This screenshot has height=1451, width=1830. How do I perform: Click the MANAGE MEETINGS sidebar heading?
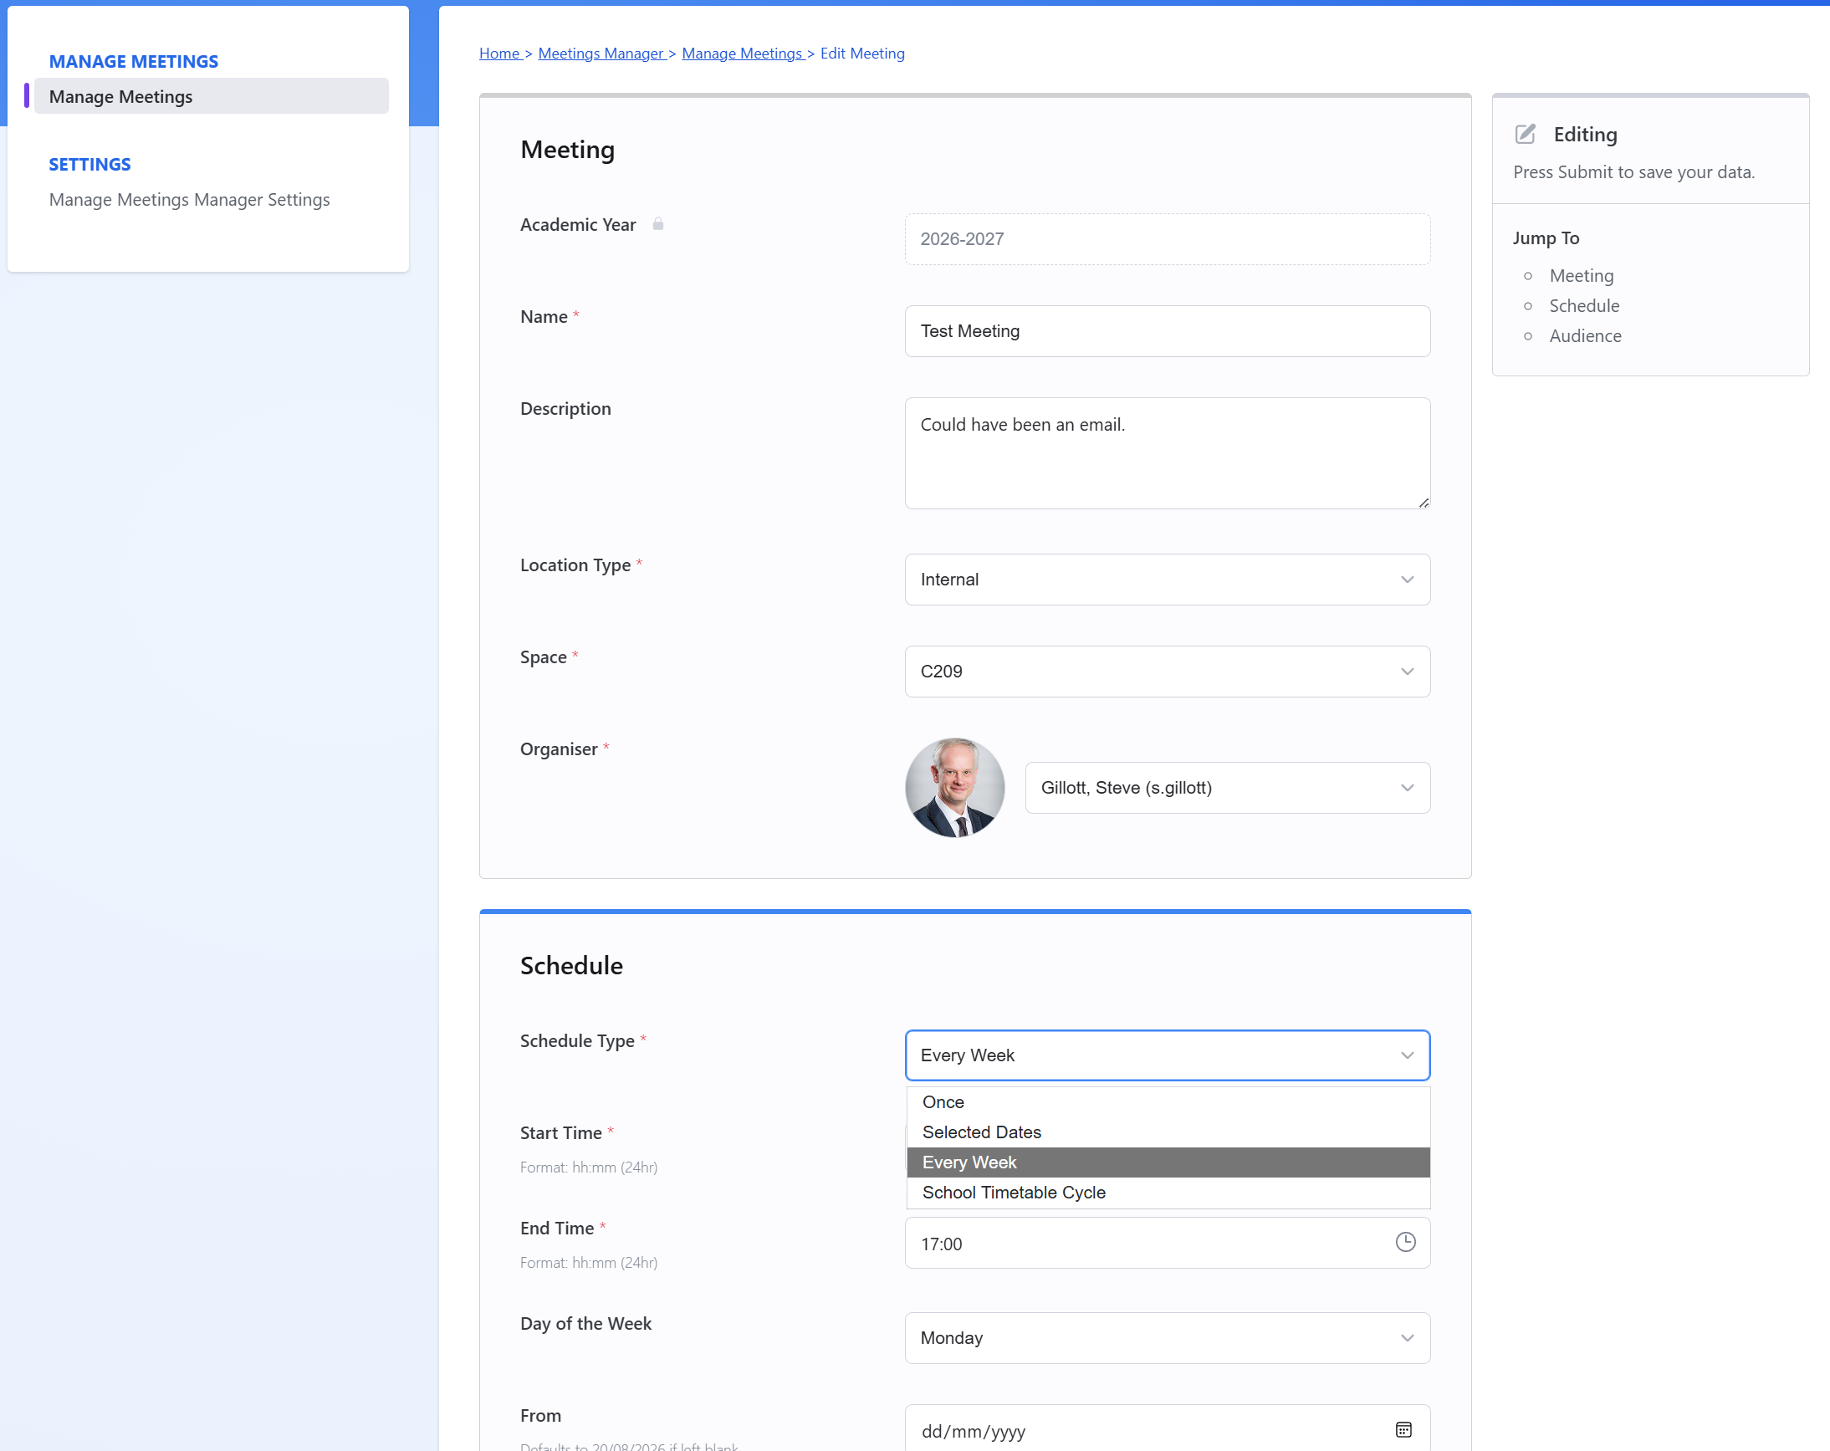(x=133, y=61)
